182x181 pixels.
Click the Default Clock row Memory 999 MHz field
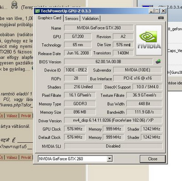click(x=113, y=137)
